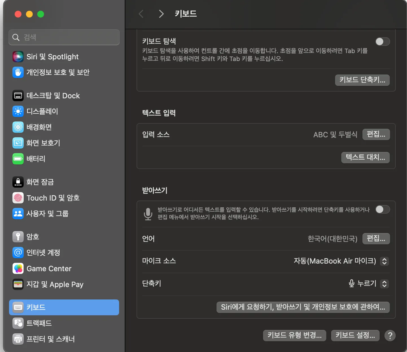
Task: Click the 입력 소스 편집... button
Action: [376, 134]
